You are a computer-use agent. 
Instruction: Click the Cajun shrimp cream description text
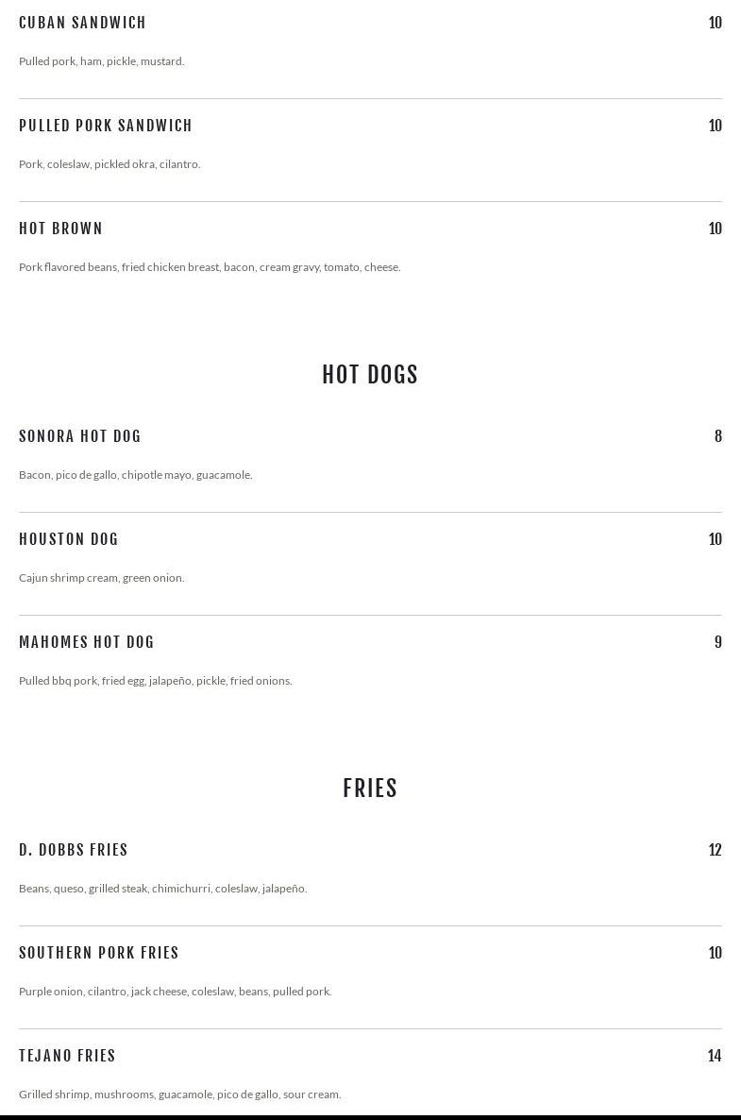click(101, 578)
